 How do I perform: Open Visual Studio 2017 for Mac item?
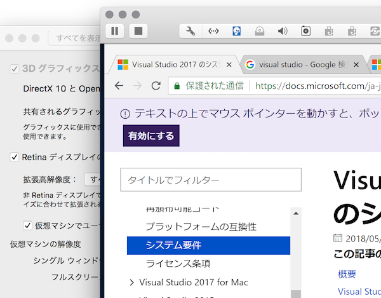click(194, 282)
